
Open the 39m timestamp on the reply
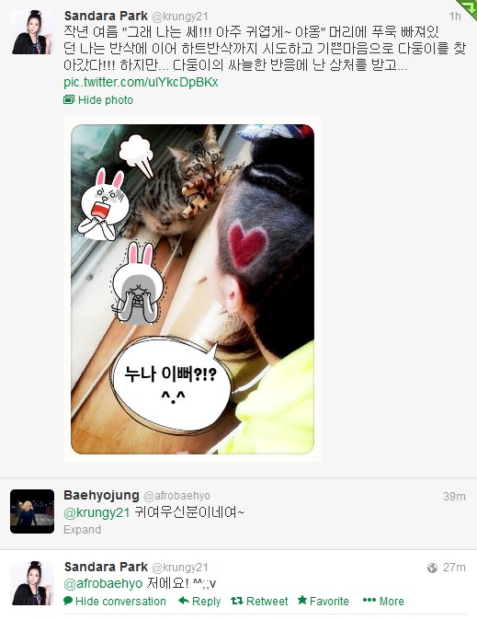pyautogui.click(x=454, y=496)
